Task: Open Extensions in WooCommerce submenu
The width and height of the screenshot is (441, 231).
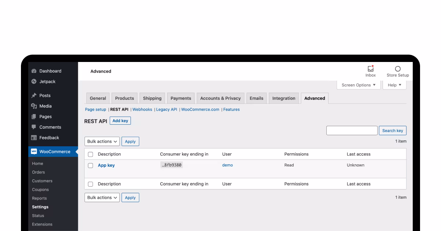Action: [x=42, y=224]
